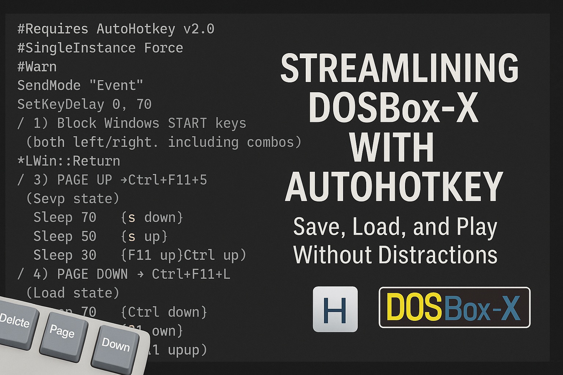563x375 pixels.
Task: Enable the #SingleInstance Force line
Action: (100, 48)
